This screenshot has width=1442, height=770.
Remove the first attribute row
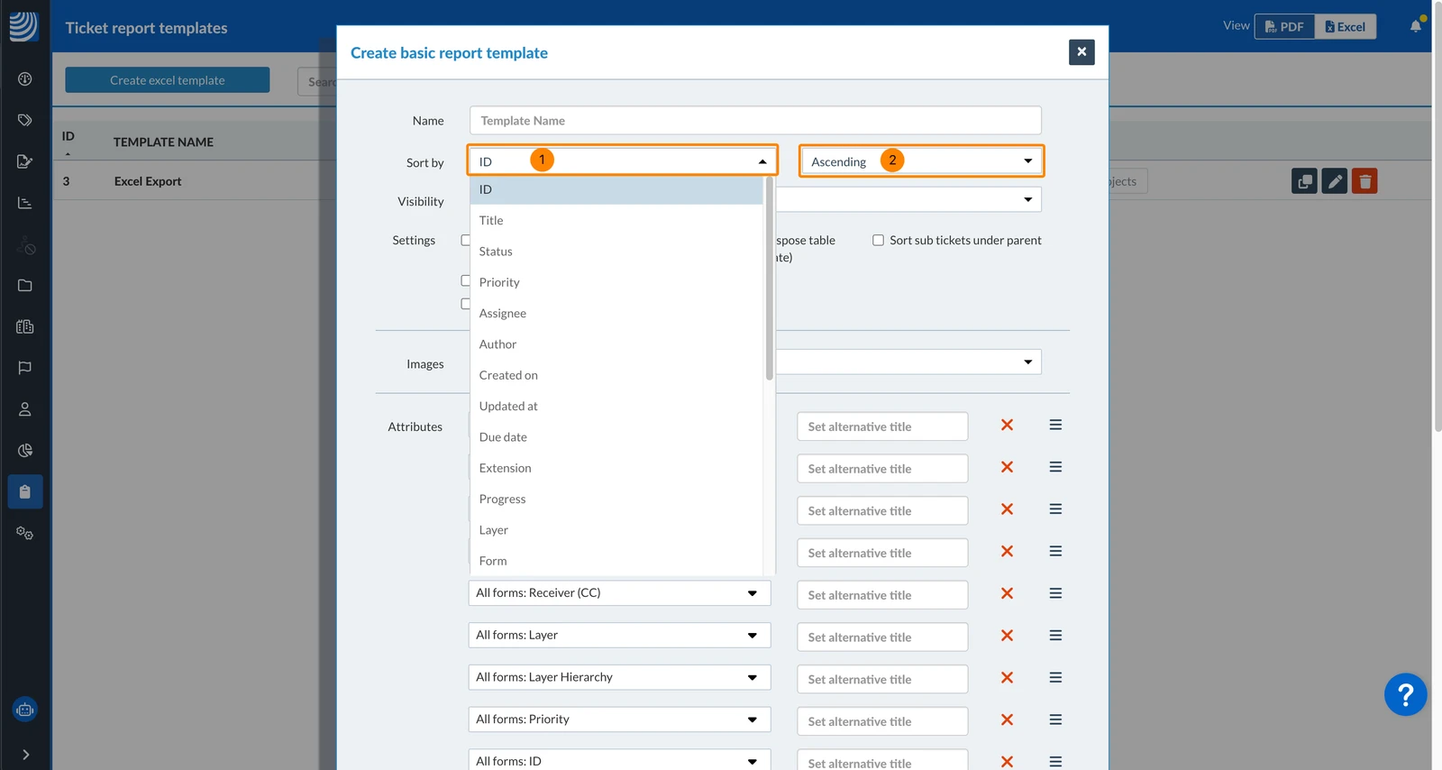pos(1008,425)
